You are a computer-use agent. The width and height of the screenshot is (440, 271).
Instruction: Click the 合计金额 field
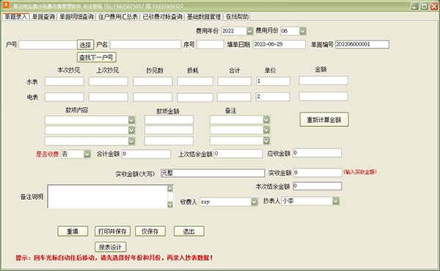pos(146,153)
